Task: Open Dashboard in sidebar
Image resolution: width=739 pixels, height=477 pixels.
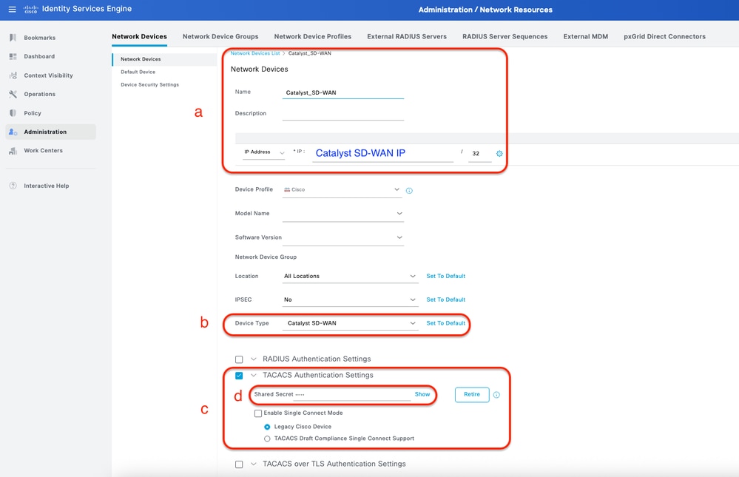Action: (39, 56)
